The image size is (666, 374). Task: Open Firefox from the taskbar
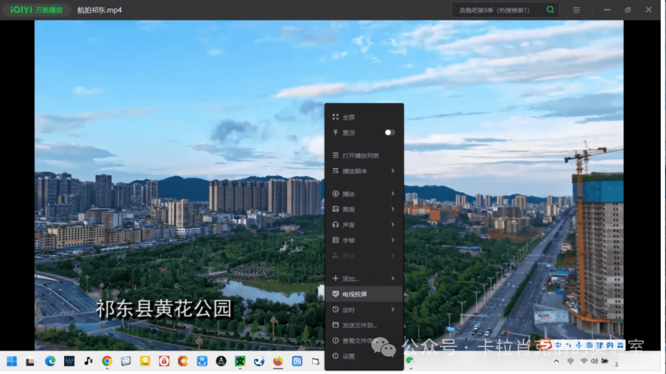(x=277, y=361)
